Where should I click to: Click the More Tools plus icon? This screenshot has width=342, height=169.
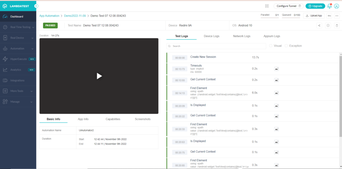point(5,91)
